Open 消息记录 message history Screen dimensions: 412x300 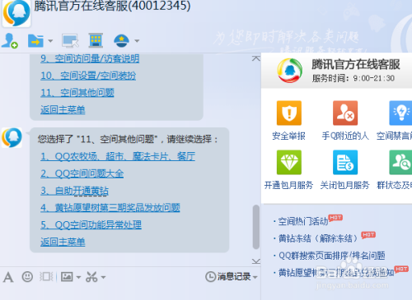[x=228, y=277]
